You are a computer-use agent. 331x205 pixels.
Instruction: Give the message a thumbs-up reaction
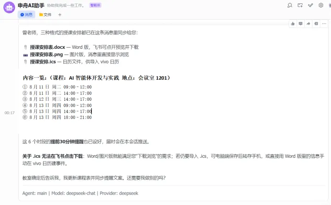[x=293, y=23]
